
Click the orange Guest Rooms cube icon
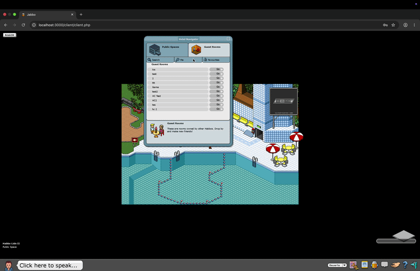coord(196,49)
